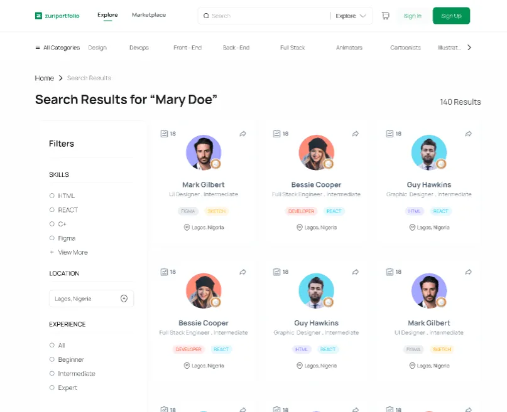Click the search magnifier icon

click(206, 16)
